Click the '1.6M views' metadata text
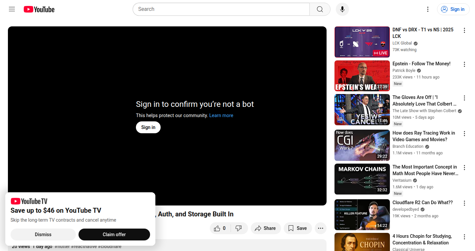The image size is (475, 251). 402,187
